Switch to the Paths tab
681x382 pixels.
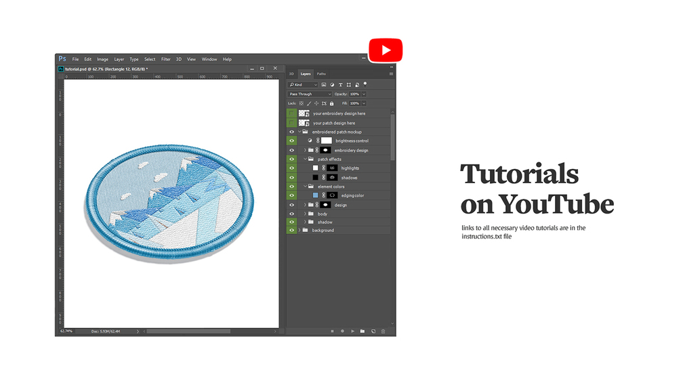(x=321, y=74)
